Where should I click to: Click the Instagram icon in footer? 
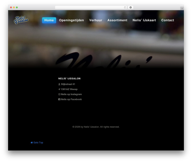click(x=59, y=94)
